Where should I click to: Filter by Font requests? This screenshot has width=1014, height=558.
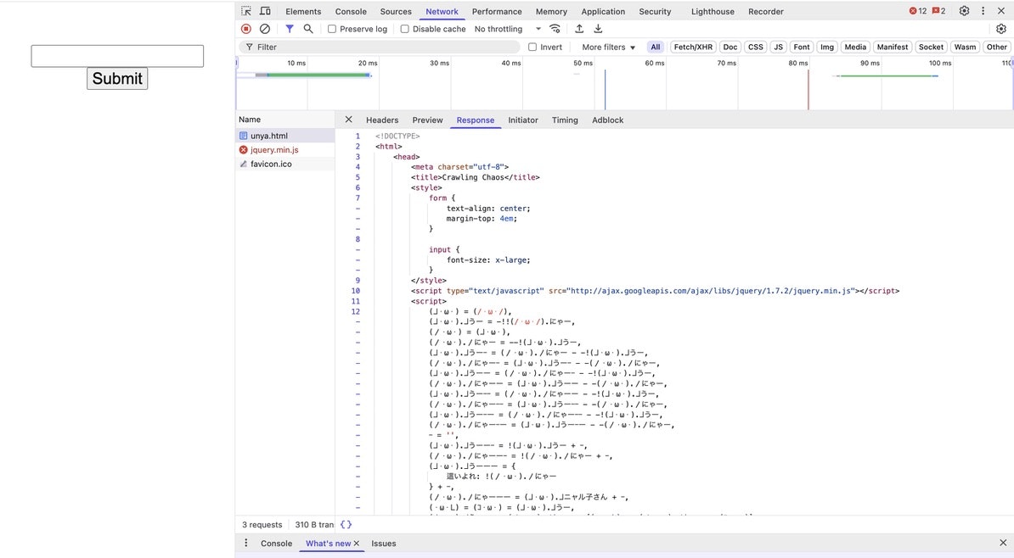click(801, 47)
